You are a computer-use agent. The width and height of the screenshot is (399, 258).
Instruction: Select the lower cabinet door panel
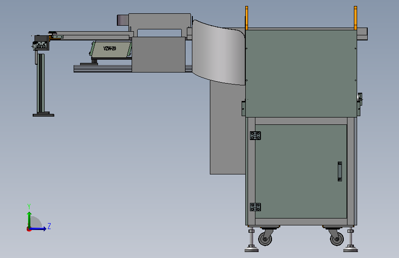pos(301,171)
